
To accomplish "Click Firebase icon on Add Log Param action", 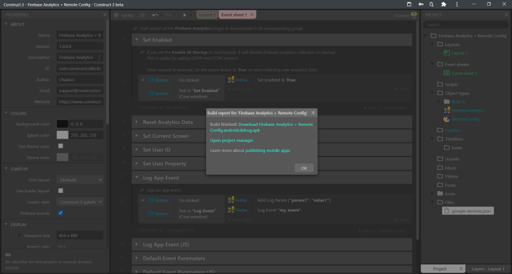I will [x=231, y=200].
